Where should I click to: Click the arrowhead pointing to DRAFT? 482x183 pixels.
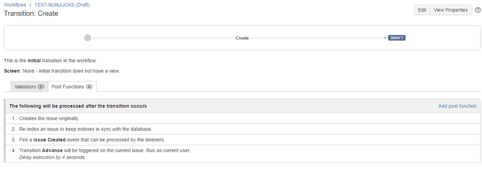[x=386, y=38]
